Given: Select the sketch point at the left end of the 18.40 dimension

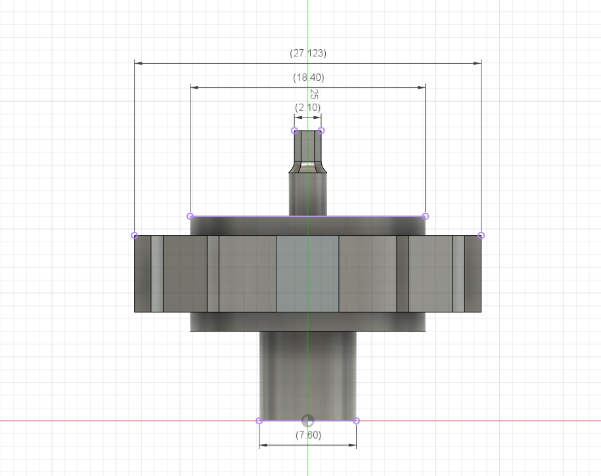Looking at the screenshot, I should tap(190, 216).
